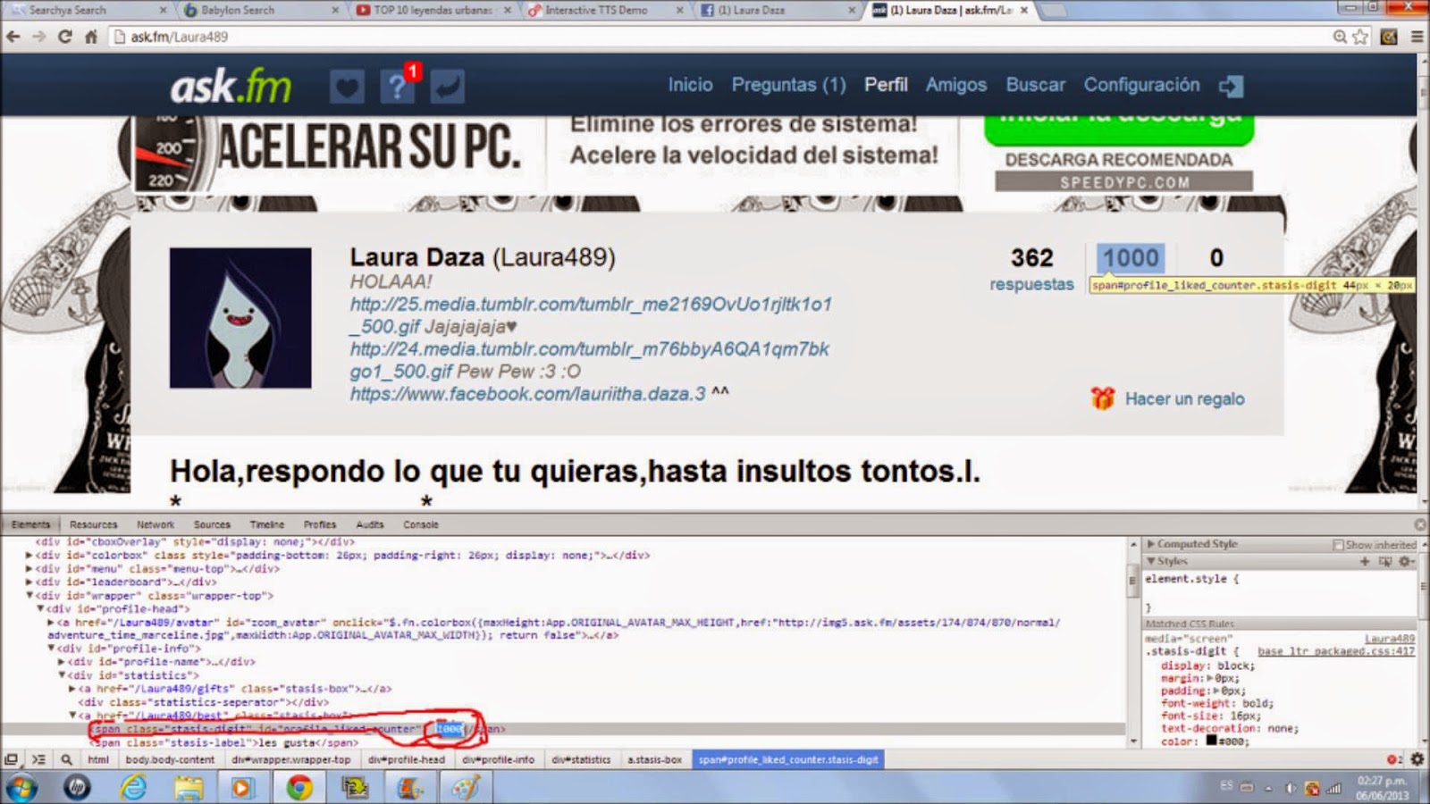Open the file explorer taskbar icon

[189, 787]
